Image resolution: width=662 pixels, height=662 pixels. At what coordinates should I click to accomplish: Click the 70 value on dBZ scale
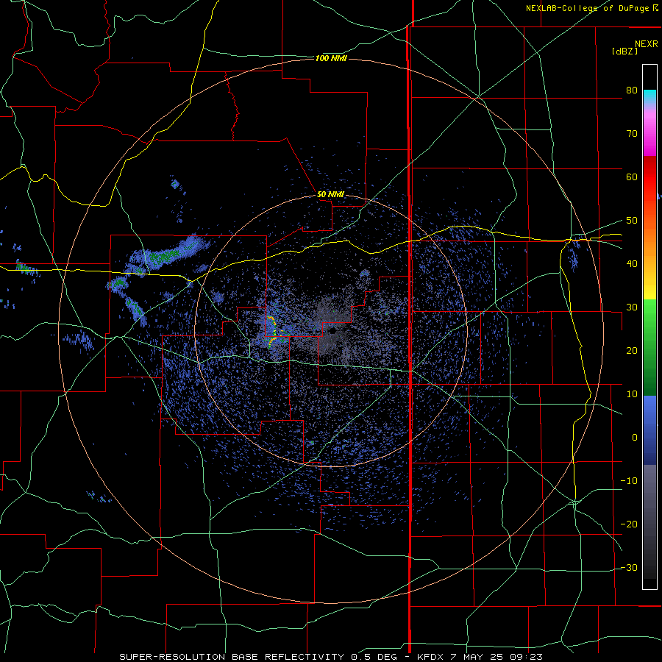point(632,134)
